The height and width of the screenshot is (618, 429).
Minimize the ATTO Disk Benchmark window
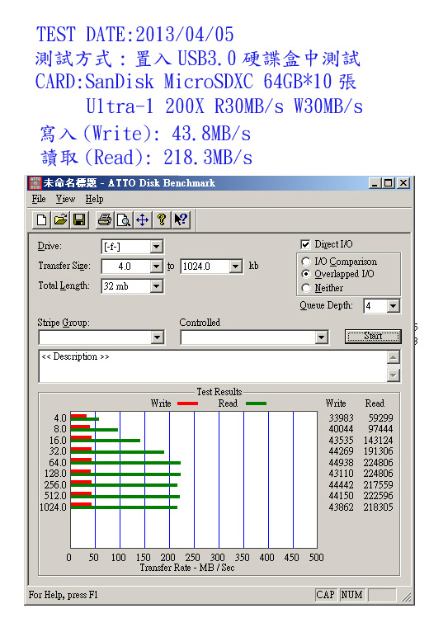tap(375, 183)
